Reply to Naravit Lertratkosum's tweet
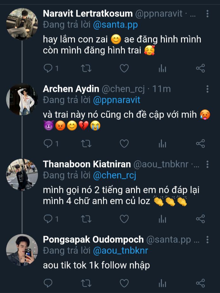 [x=48, y=68]
